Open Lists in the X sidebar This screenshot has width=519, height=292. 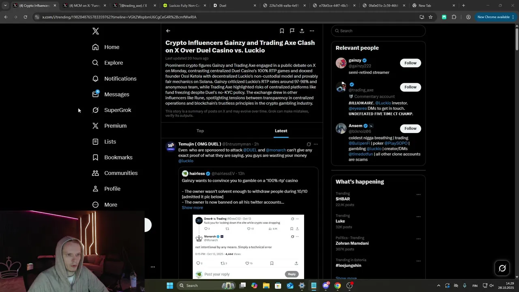104,142
